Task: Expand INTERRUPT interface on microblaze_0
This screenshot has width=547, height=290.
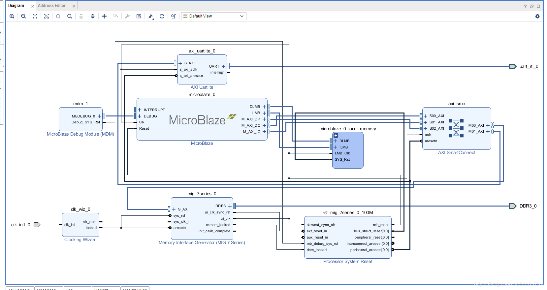Action: (x=140, y=110)
